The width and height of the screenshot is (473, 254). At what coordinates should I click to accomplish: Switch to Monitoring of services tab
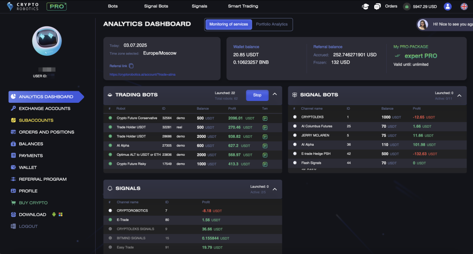pyautogui.click(x=229, y=24)
